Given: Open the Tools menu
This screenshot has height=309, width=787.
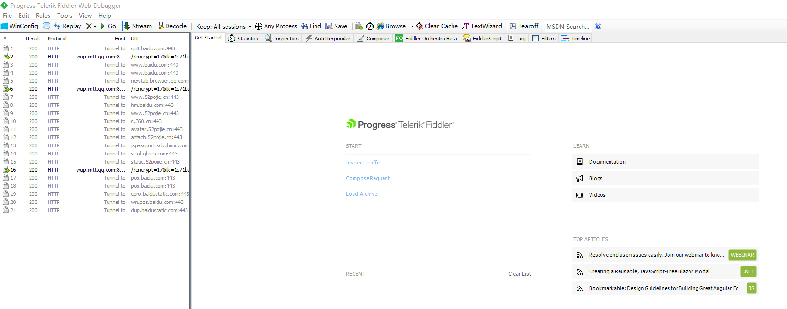Looking at the screenshot, I should click(65, 15).
